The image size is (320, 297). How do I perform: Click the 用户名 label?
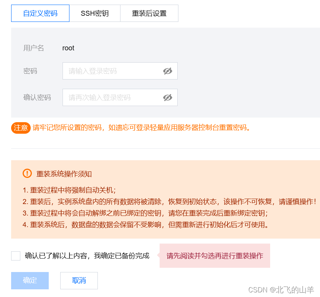click(x=33, y=48)
